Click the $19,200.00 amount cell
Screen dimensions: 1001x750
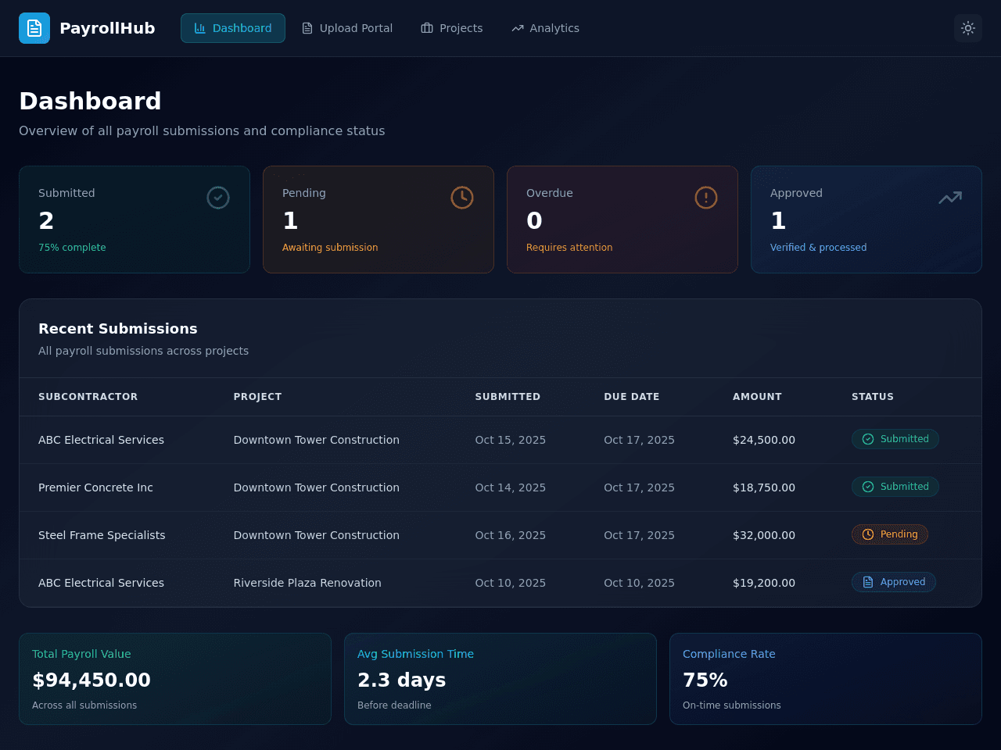(x=764, y=583)
